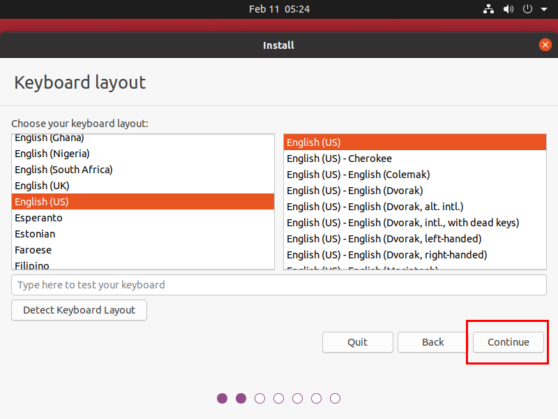Click the Continue button

click(x=508, y=342)
